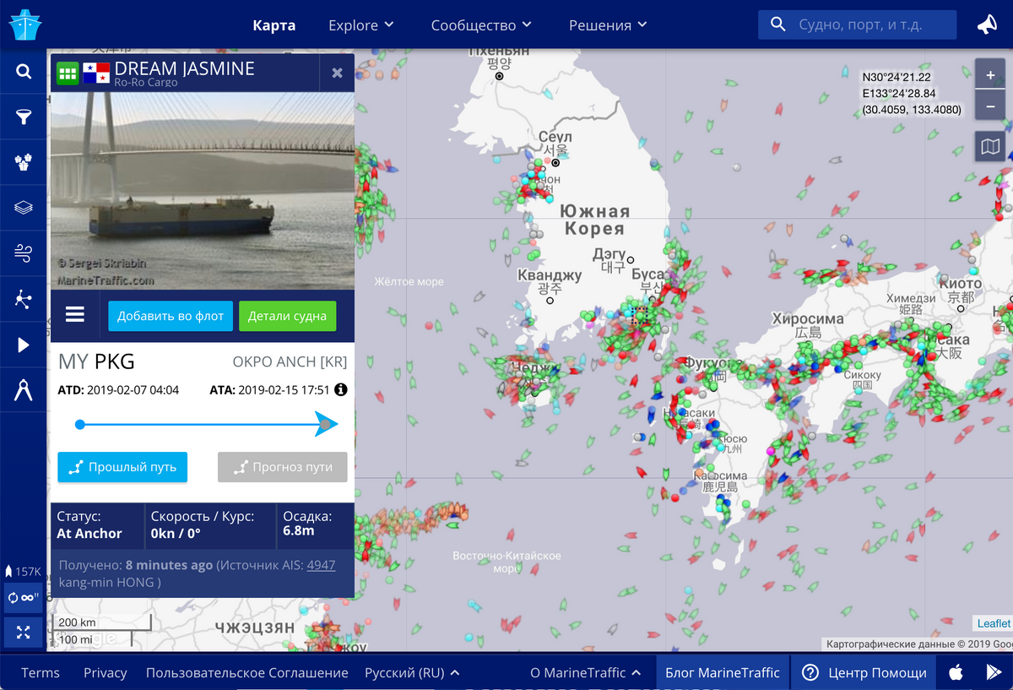Toggle fullscreen map mode
1013x690 pixels.
(24, 631)
